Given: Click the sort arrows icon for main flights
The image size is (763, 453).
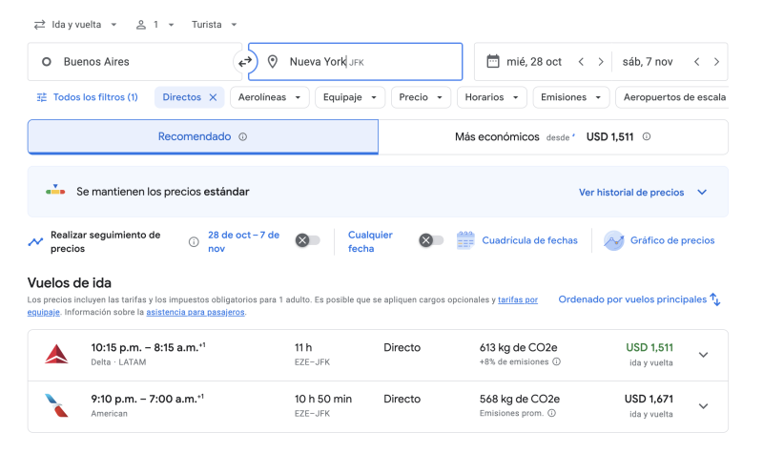Looking at the screenshot, I should pos(715,299).
